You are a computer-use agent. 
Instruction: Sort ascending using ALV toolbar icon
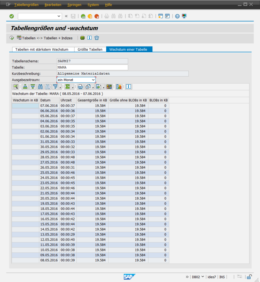(x=25, y=87)
